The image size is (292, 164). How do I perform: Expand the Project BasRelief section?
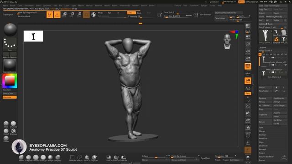pyautogui.click(x=266, y=157)
